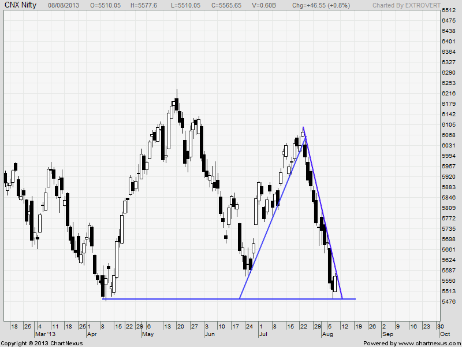Select the horizontal blue support line

pyautogui.click(x=173, y=298)
